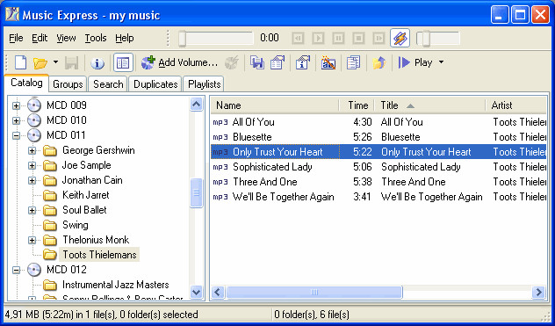Select the Sophisticated Lady track row
Image resolution: width=555 pixels, height=326 pixels.
[x=378, y=167]
